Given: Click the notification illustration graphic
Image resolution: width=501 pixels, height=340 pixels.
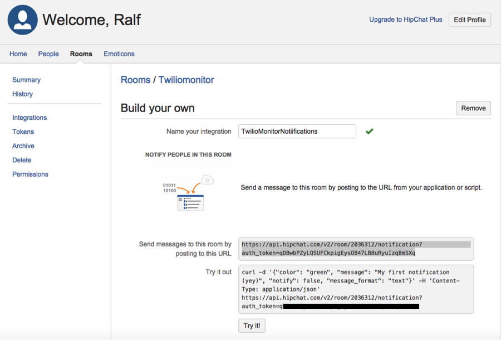Looking at the screenshot, I should pyautogui.click(x=188, y=192).
